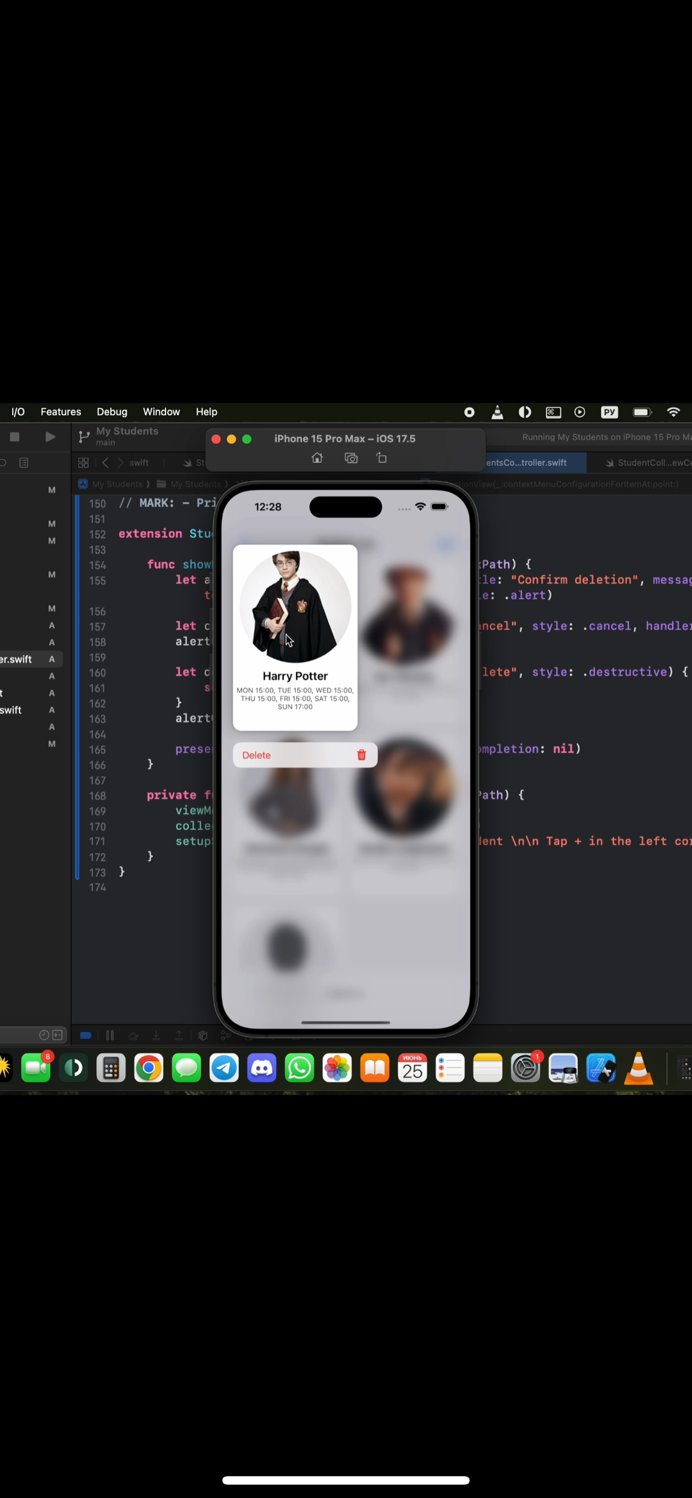692x1498 pixels.
Task: Toggle breakpoints with the blue debug bar icon
Action: click(85, 1036)
